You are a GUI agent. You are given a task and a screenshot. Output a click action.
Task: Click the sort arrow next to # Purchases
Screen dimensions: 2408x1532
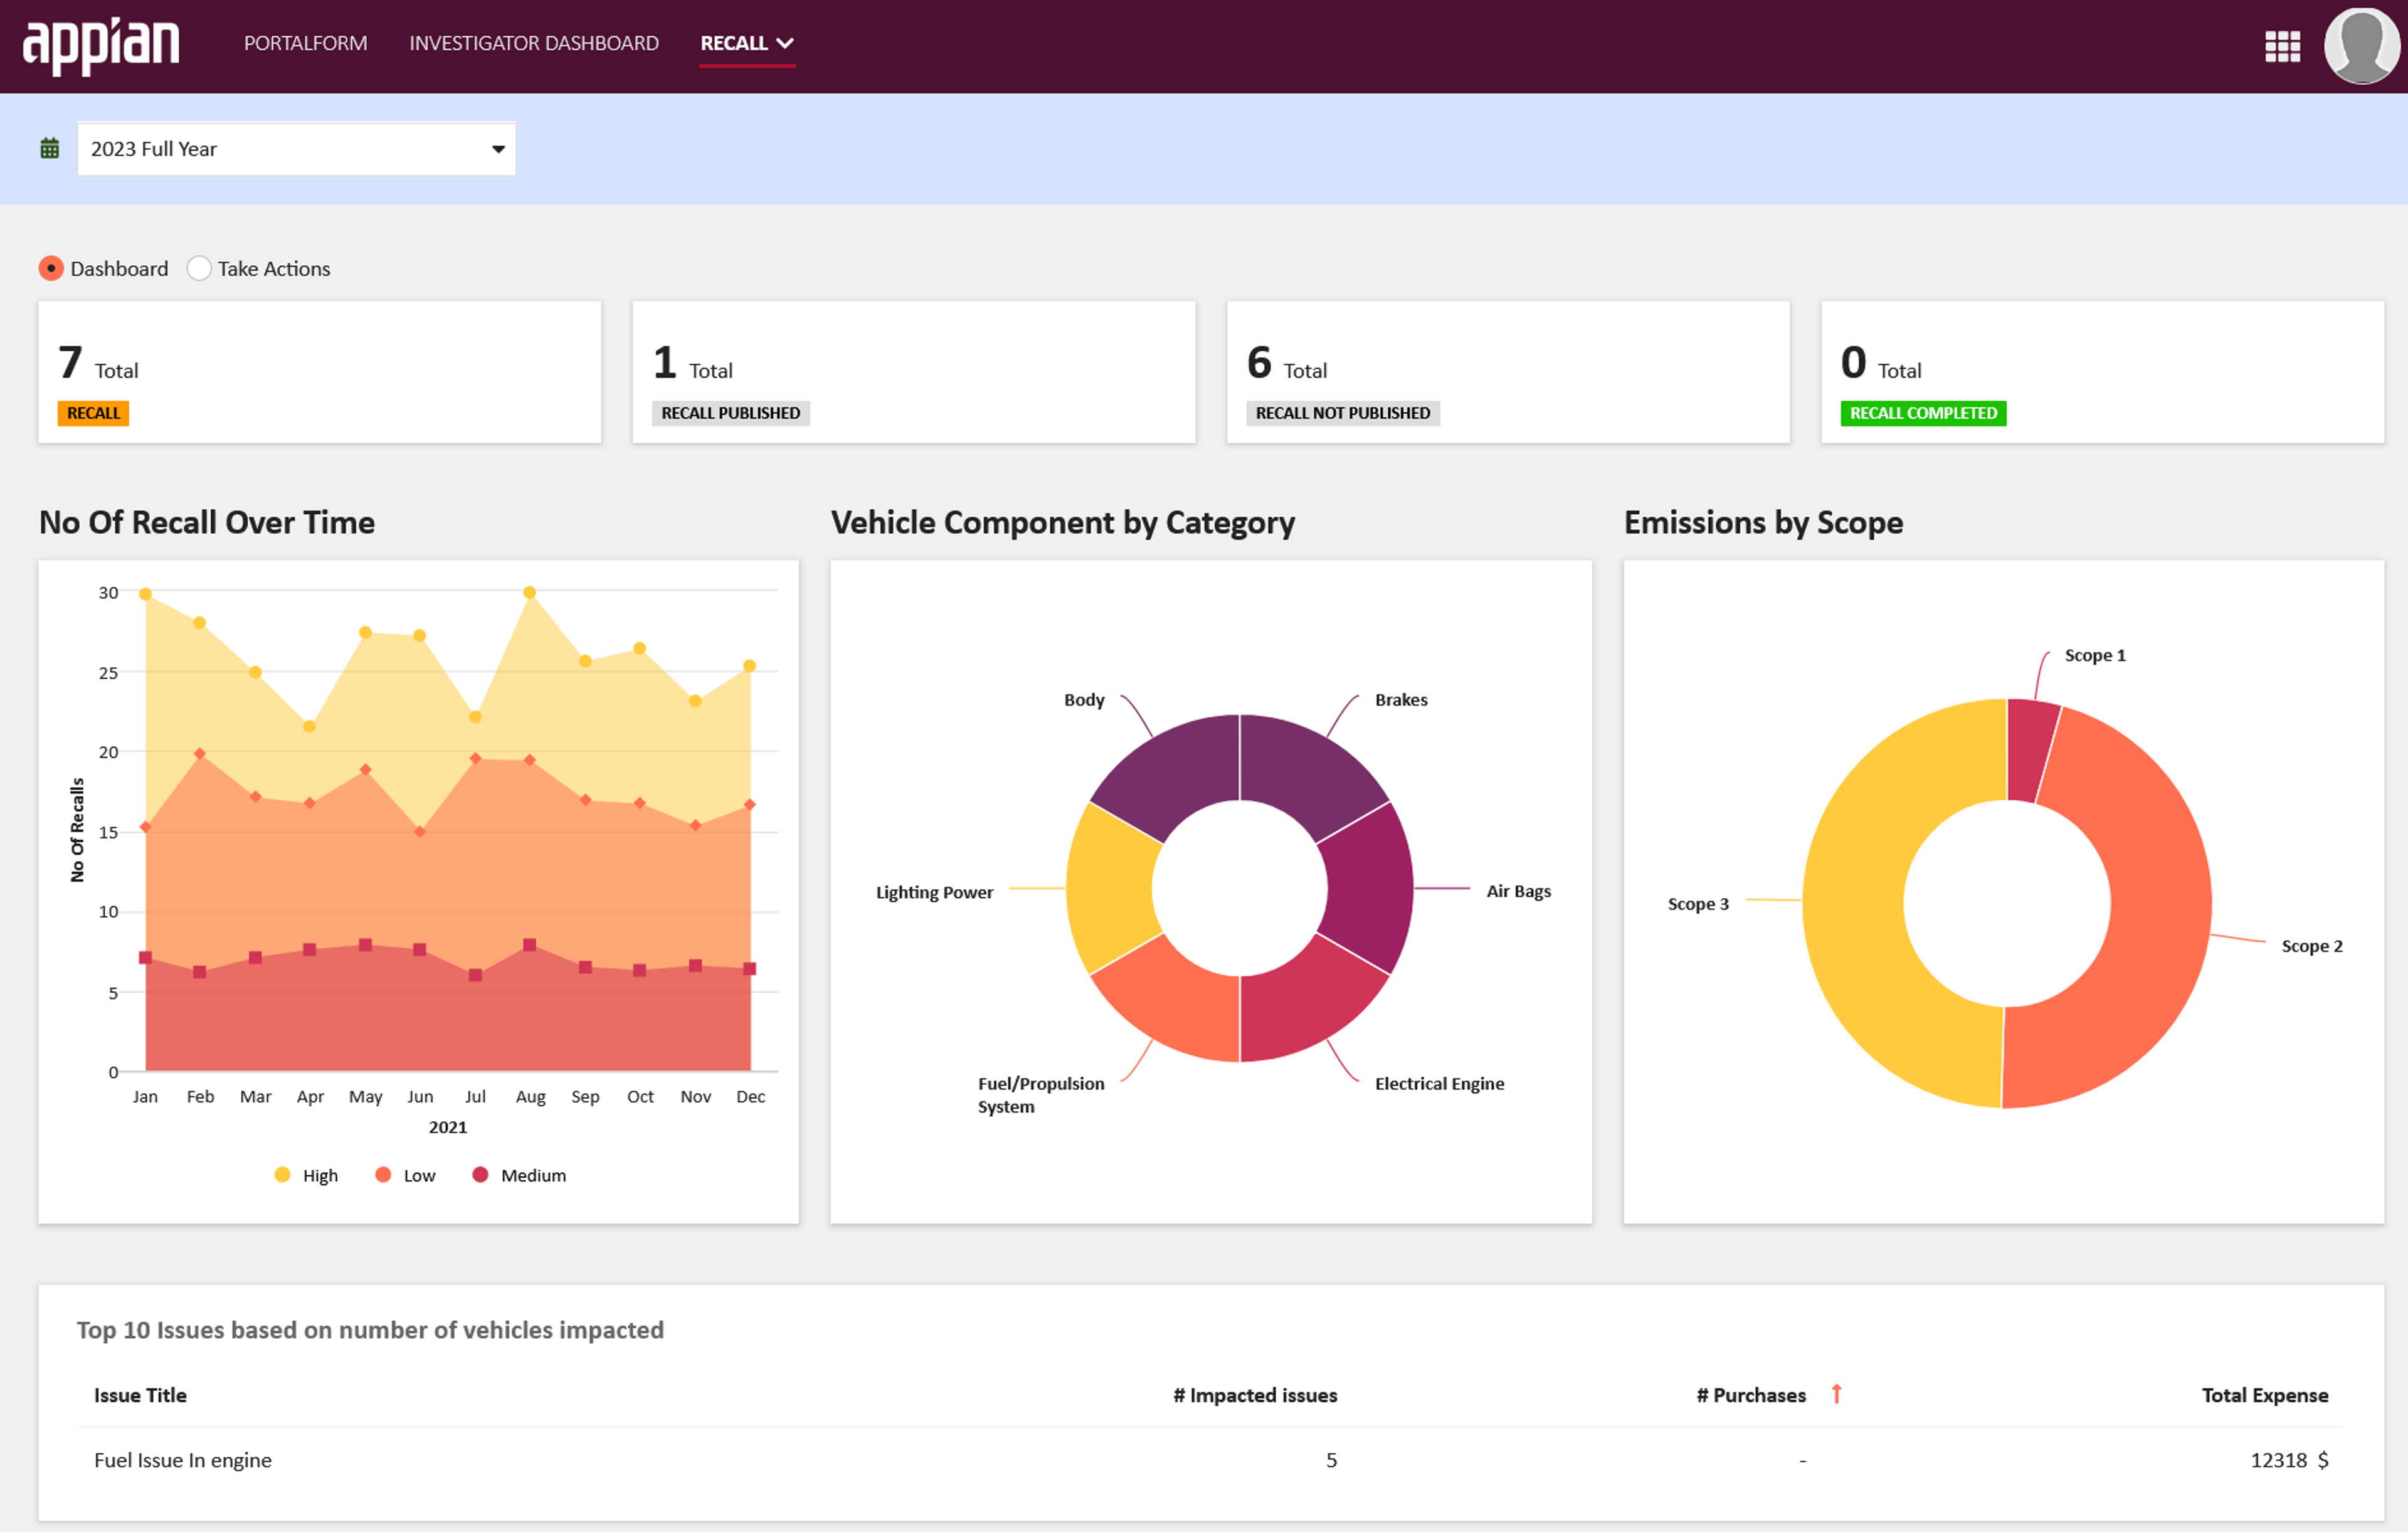(x=1836, y=1394)
